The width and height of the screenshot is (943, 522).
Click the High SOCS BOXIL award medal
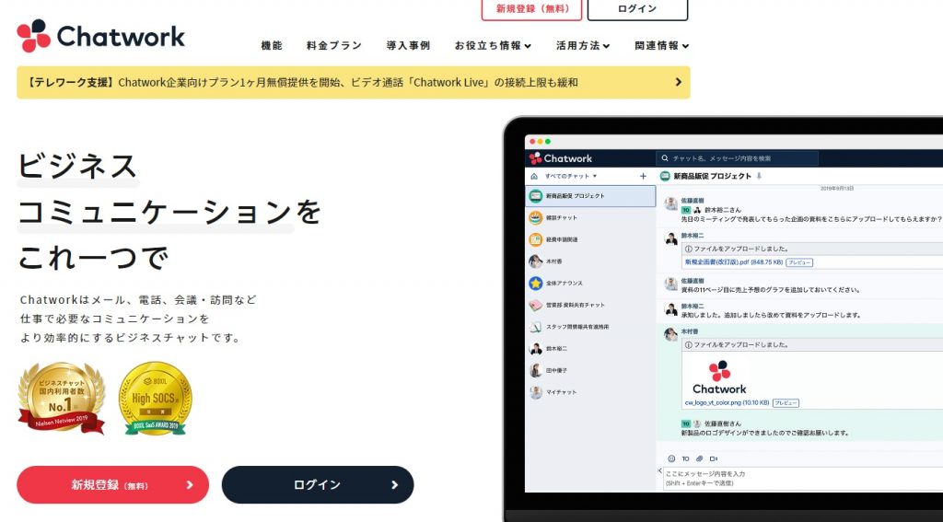[155, 398]
